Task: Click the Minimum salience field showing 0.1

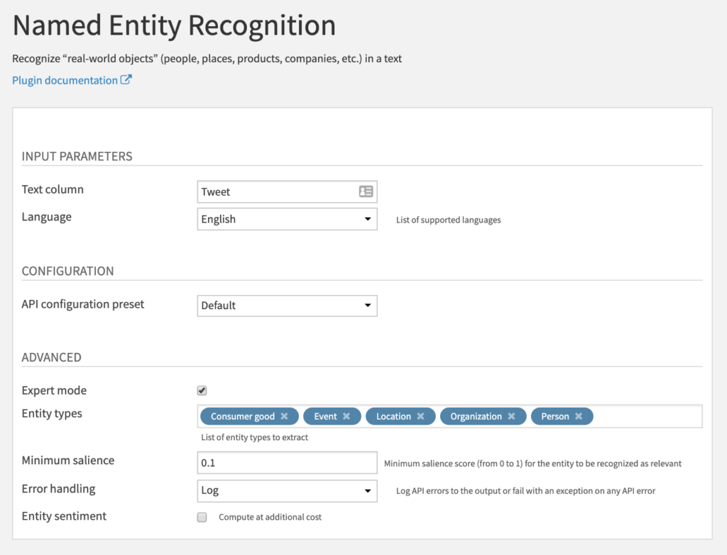Action: (x=287, y=463)
